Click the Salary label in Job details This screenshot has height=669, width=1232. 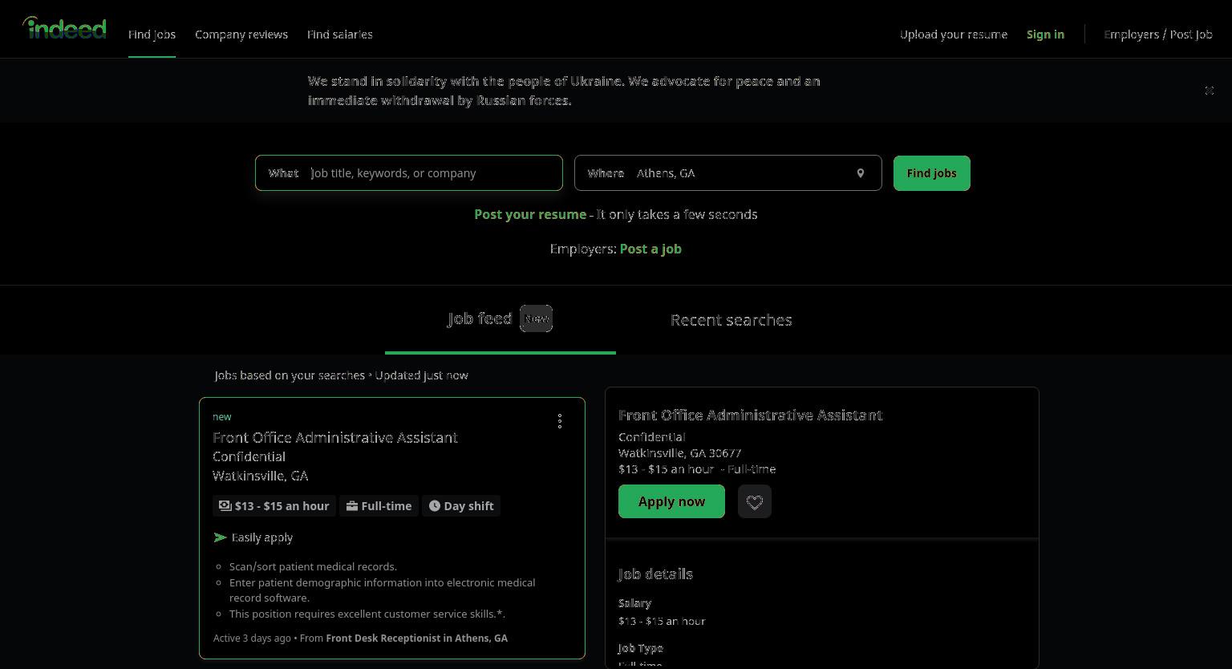tap(634, 603)
